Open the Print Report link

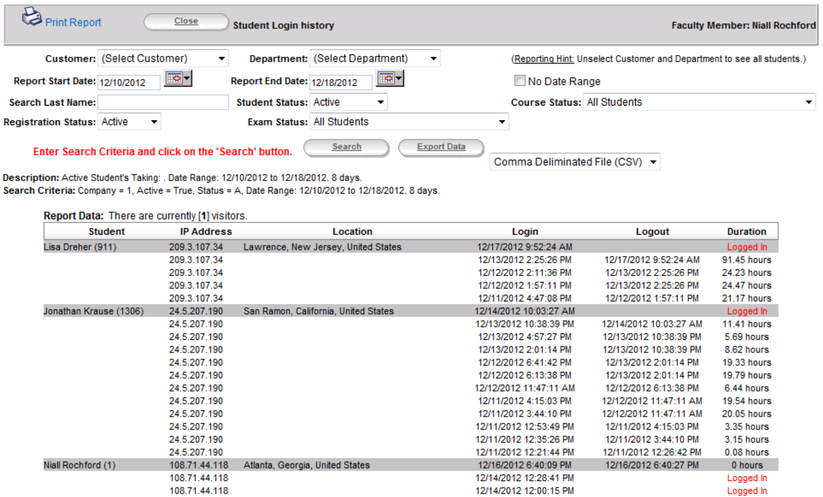73,22
